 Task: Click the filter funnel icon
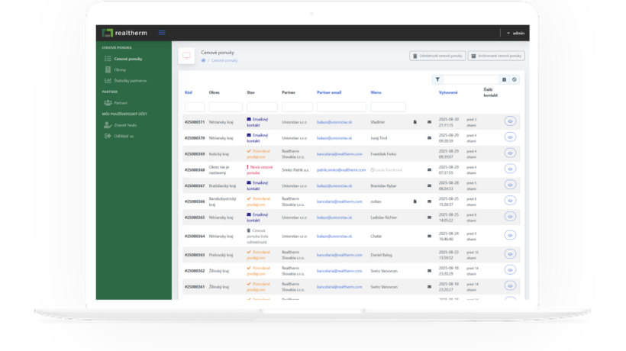[x=437, y=79]
